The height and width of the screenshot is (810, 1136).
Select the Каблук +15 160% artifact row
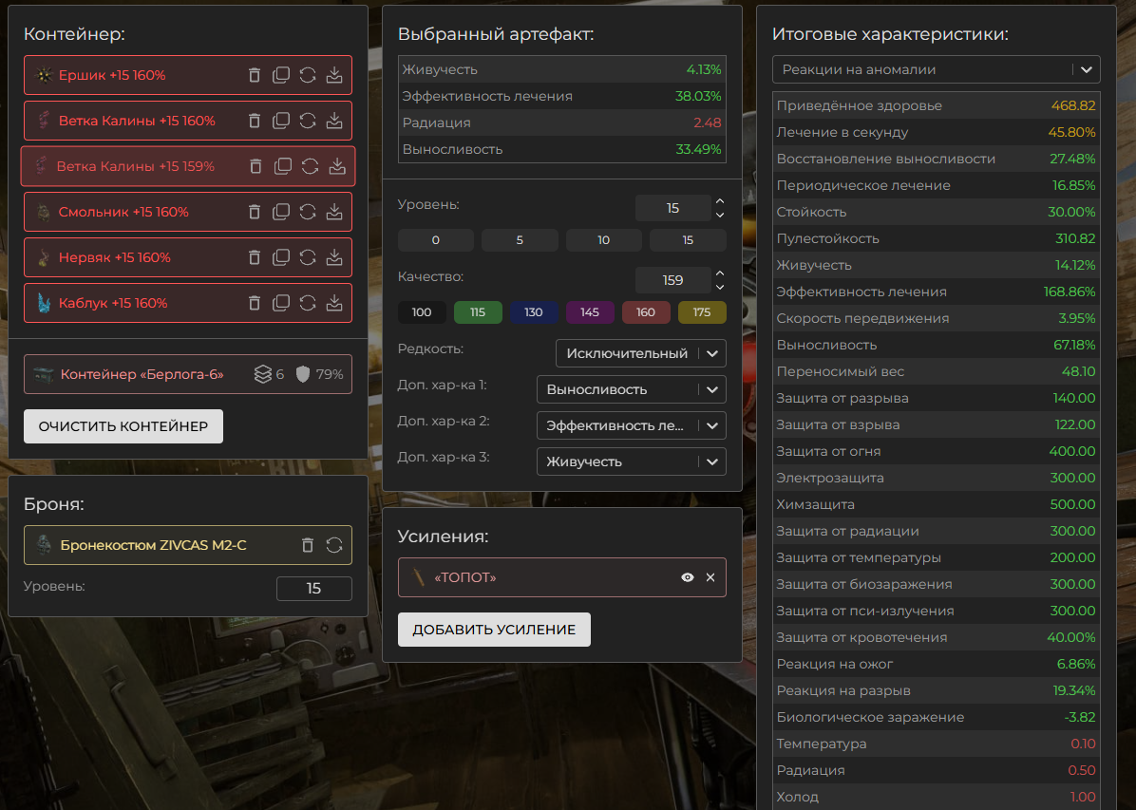coord(133,303)
